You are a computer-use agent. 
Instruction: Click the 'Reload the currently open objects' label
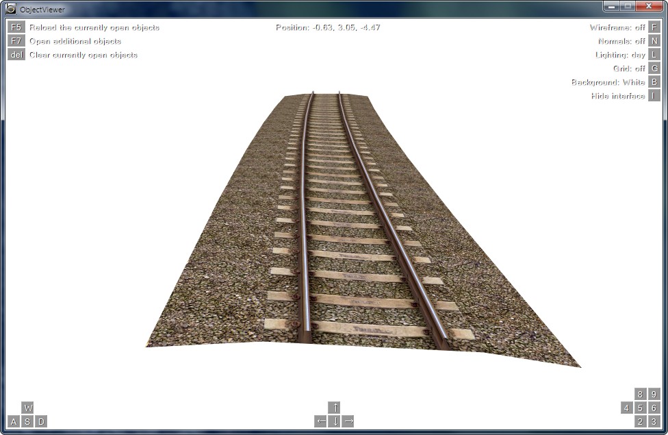point(94,27)
